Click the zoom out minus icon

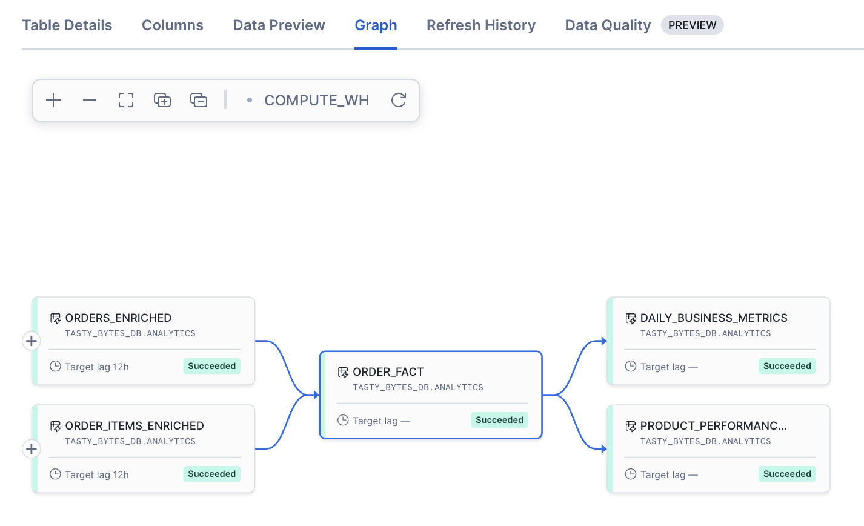pyautogui.click(x=90, y=100)
